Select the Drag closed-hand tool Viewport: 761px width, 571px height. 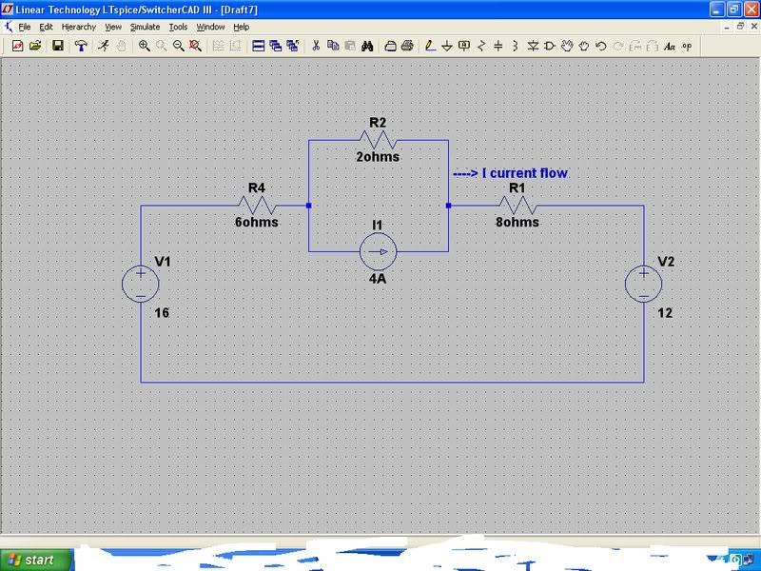[x=584, y=46]
